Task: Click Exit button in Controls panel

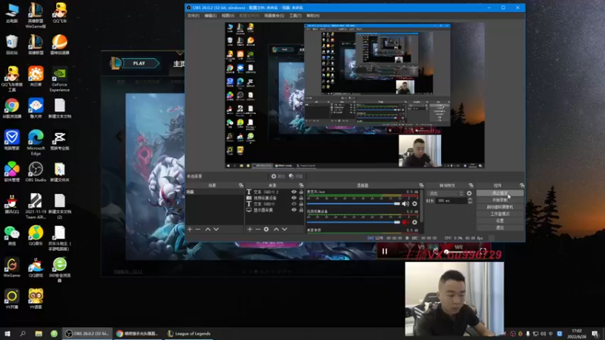Action: (x=500, y=228)
